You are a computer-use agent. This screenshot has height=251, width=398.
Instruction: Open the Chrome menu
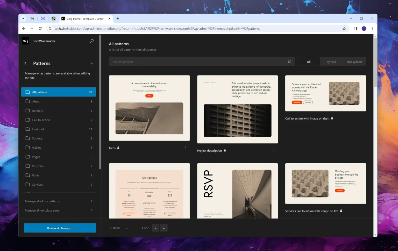click(372, 29)
